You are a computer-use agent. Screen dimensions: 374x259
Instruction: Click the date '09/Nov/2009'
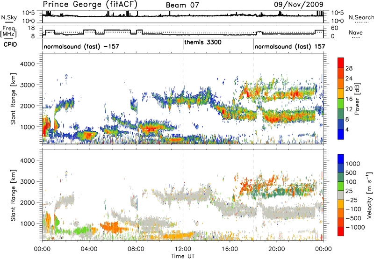pyautogui.click(x=298, y=4)
